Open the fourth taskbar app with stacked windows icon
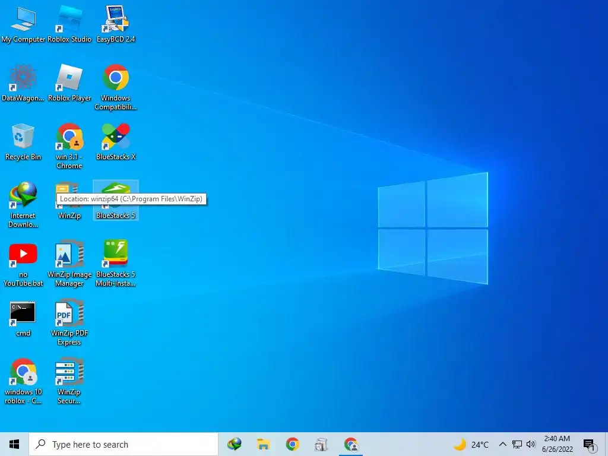Image resolution: width=608 pixels, height=456 pixels. tap(321, 444)
